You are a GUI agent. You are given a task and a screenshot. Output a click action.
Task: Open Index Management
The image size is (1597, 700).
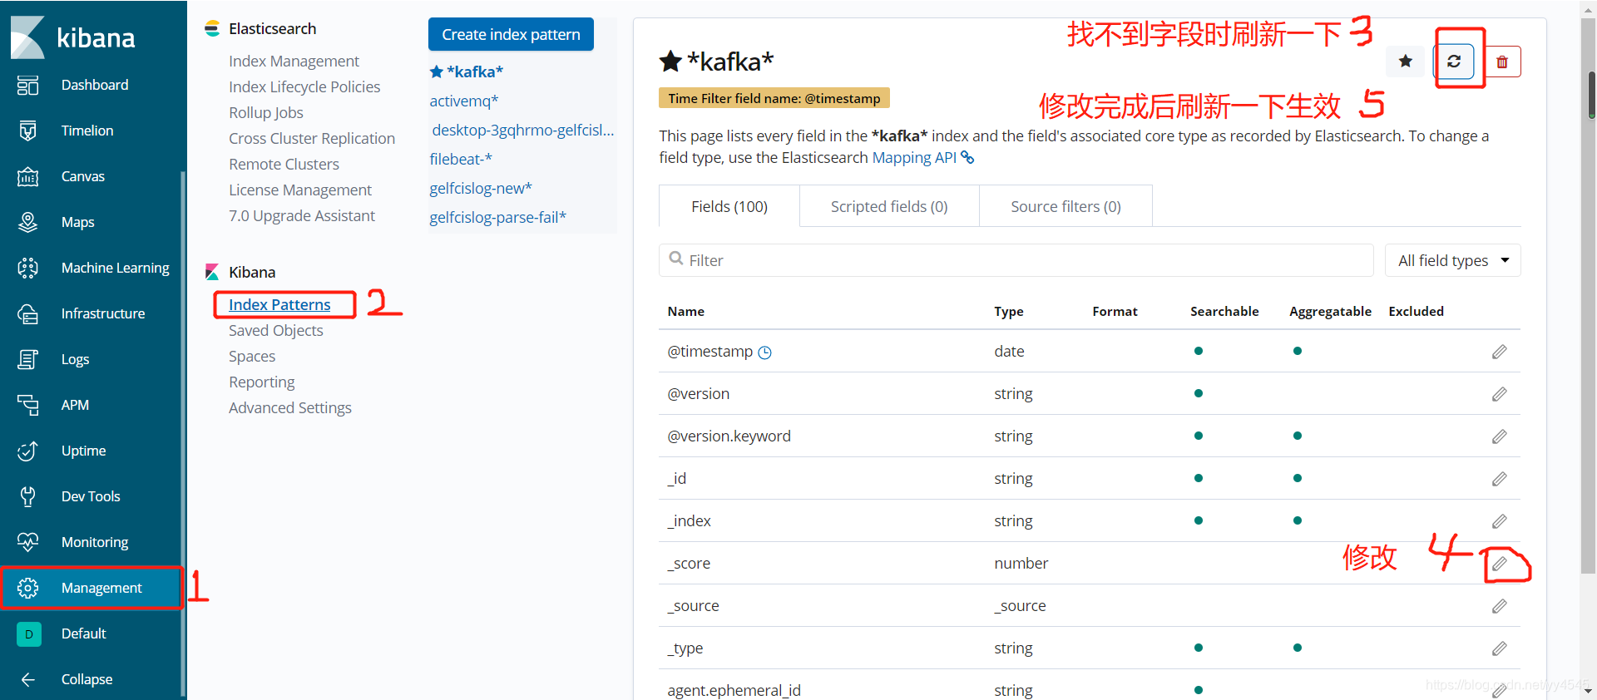294,61
